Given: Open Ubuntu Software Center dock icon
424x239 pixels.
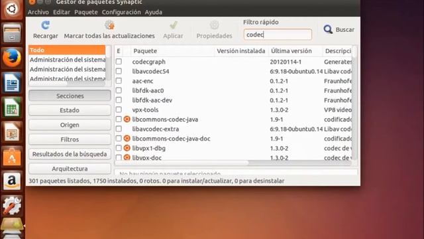Looking at the screenshot, I should click(x=12, y=157).
